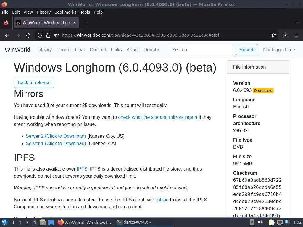
Task: Click the Firefox View icon in tab bar
Action: pos(6,23)
